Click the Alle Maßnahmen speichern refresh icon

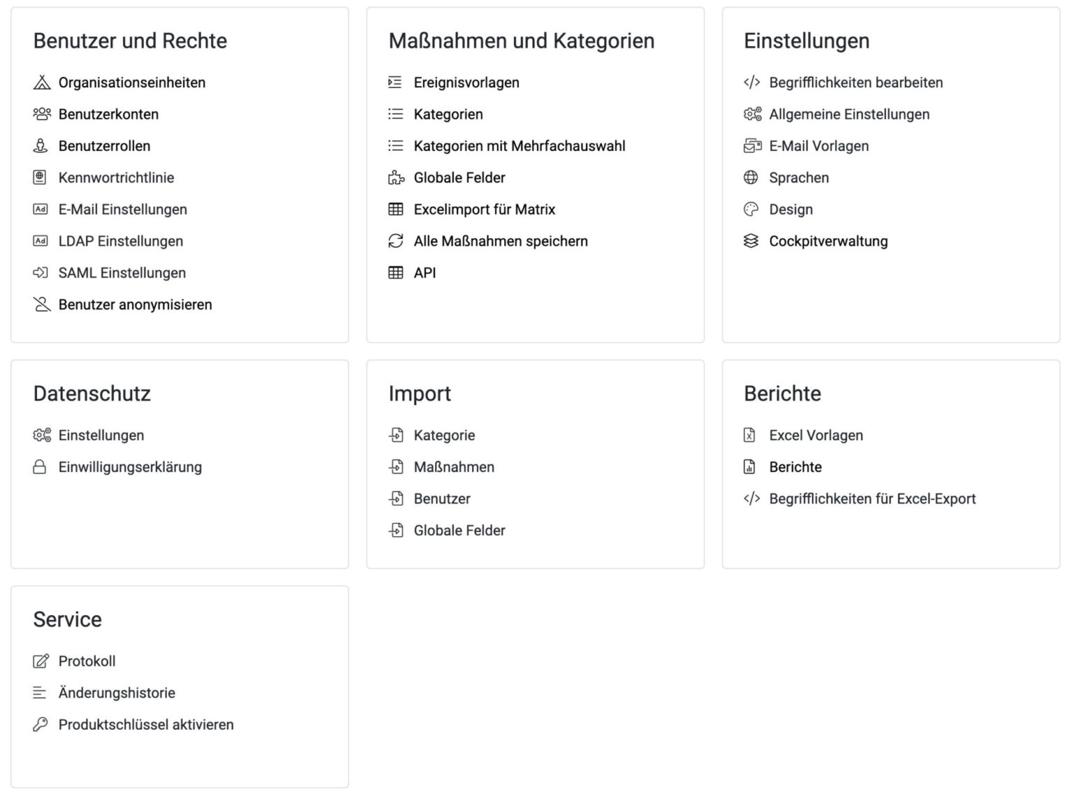point(396,241)
